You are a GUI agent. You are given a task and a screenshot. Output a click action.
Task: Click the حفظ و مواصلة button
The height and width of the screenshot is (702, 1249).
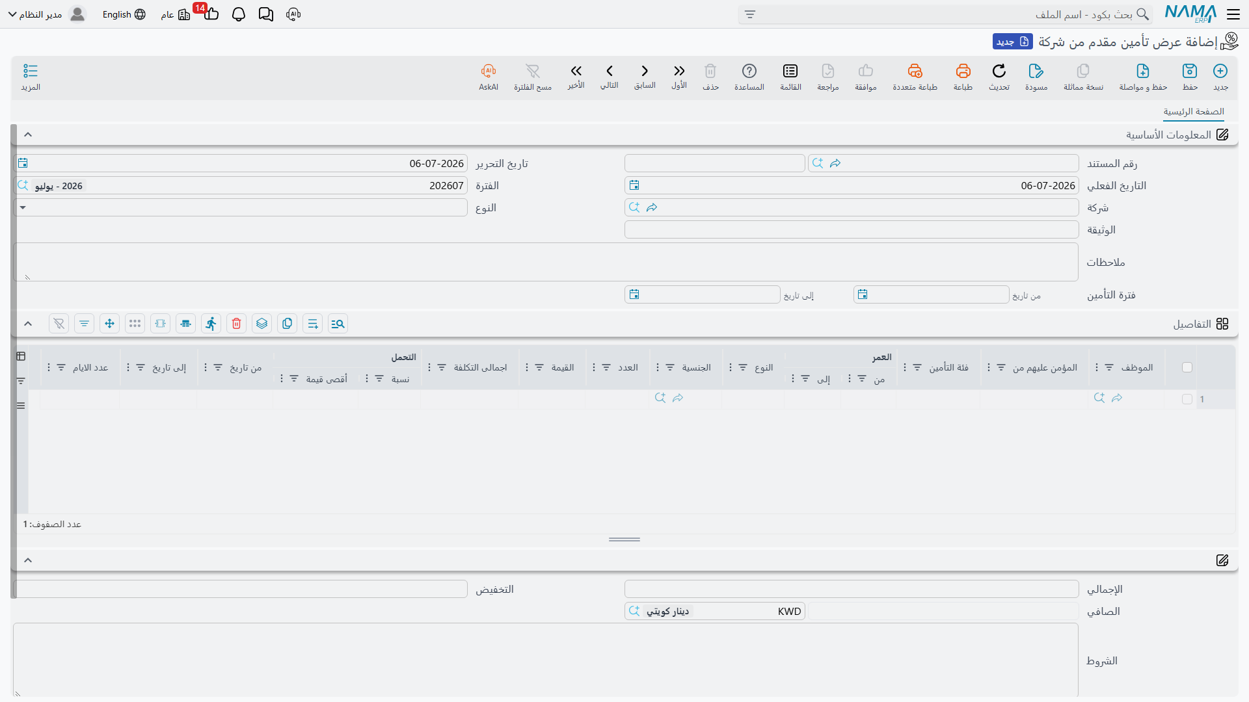pyautogui.click(x=1143, y=77)
